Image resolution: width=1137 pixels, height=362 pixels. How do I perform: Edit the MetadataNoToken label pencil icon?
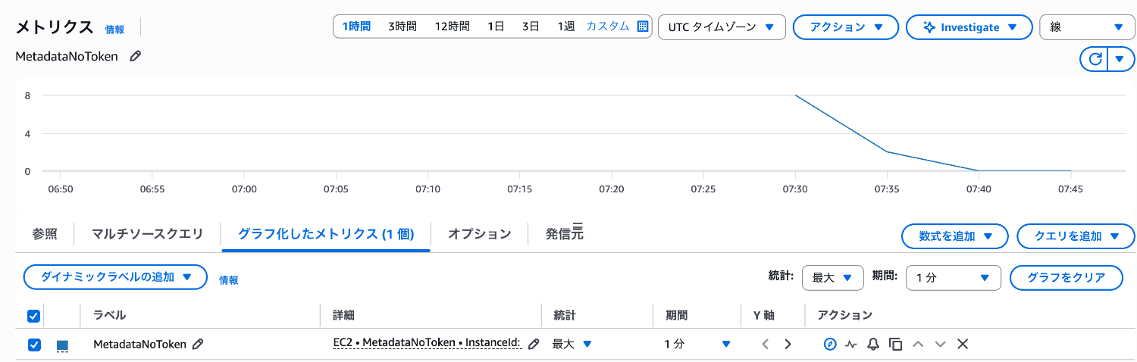click(x=198, y=344)
